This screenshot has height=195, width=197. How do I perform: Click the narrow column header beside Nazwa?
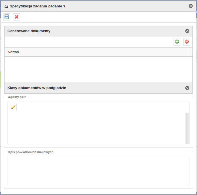click(x=190, y=52)
